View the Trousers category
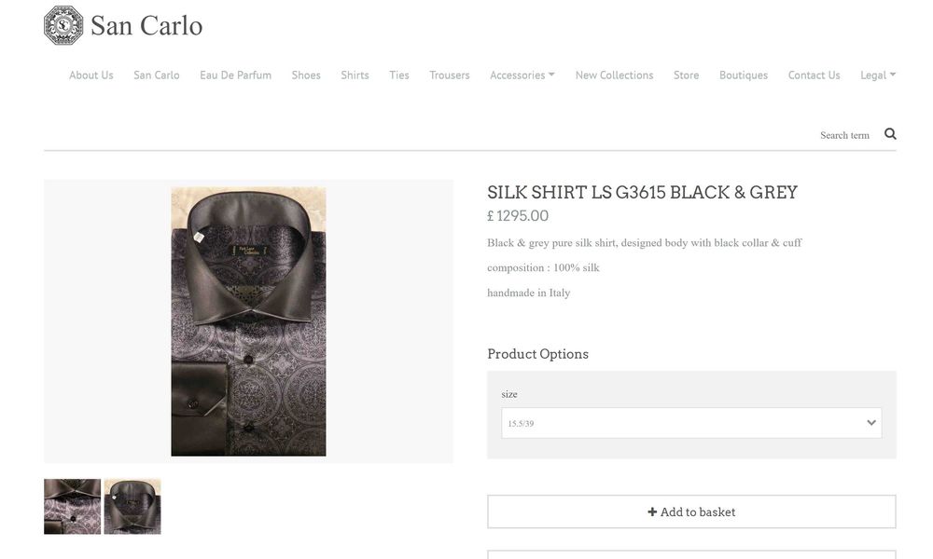Viewport: 933px width, 559px height. [x=450, y=75]
